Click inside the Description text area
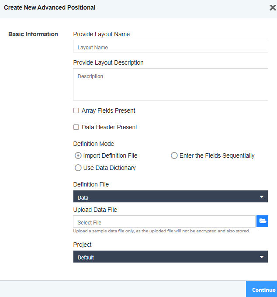277x297 pixels. [x=170, y=84]
